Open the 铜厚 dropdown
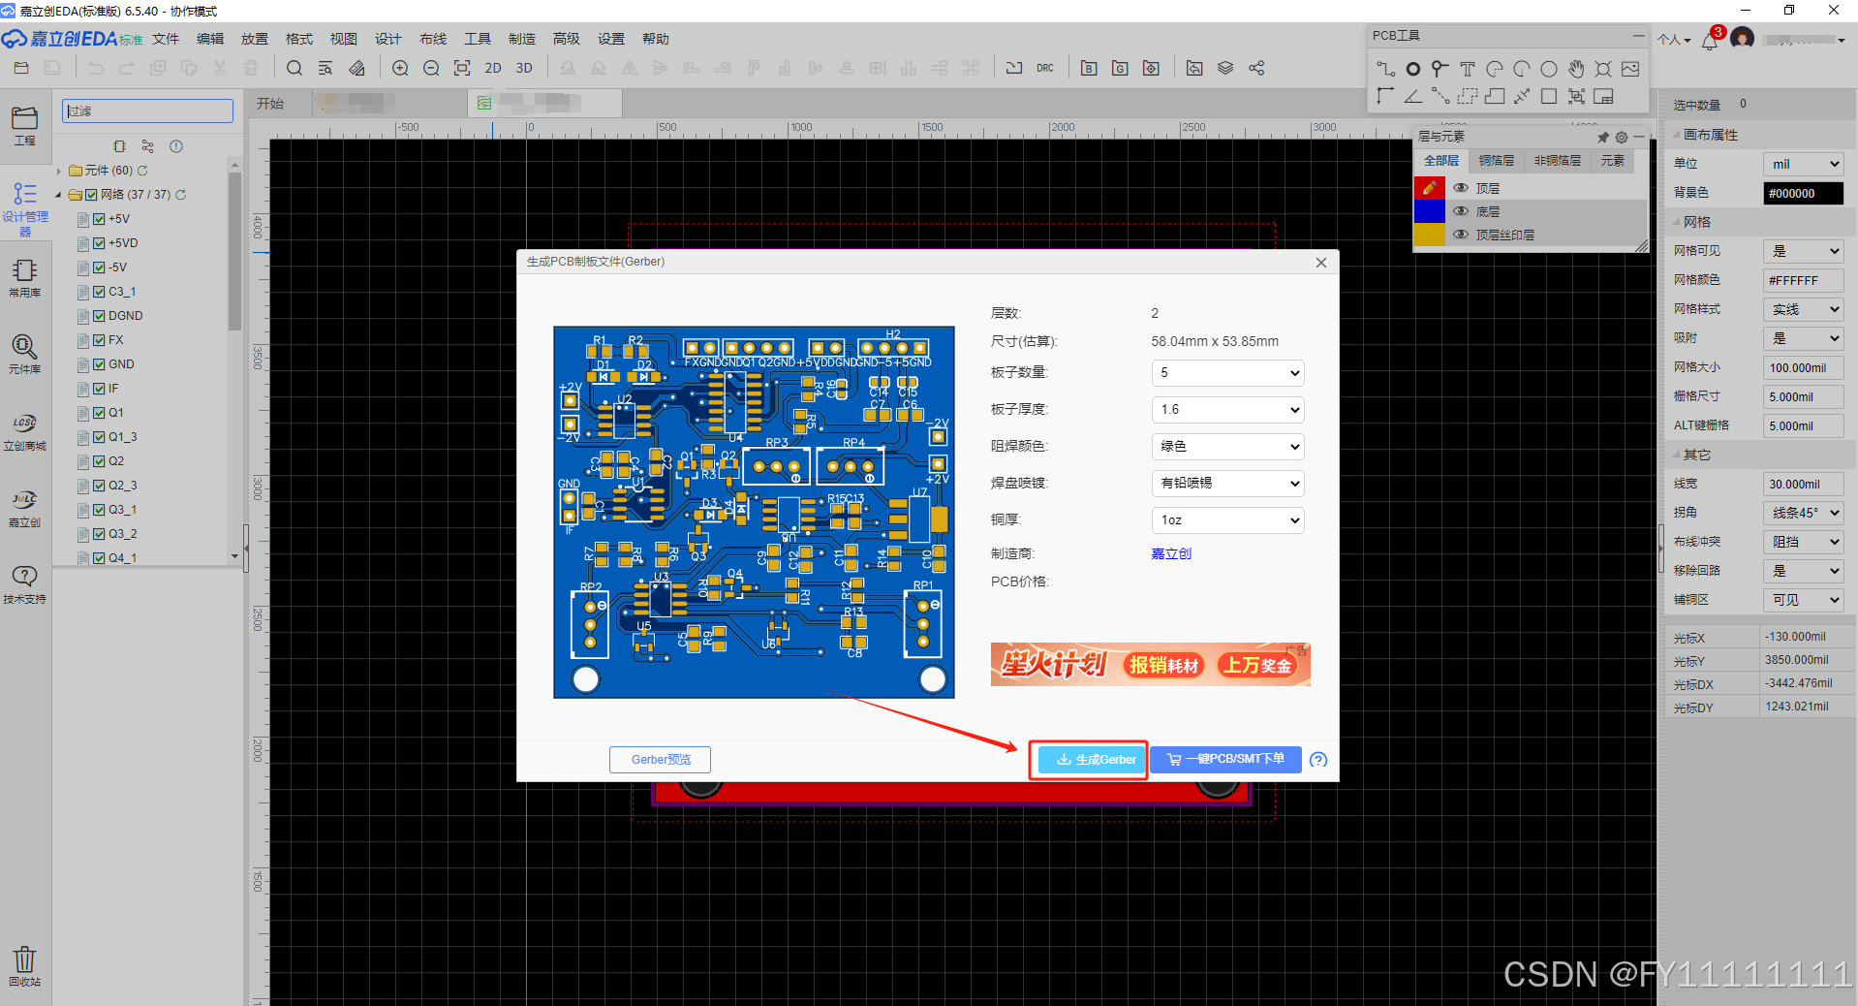Screen dimensions: 1858x1006 pyautogui.click(x=1227, y=520)
